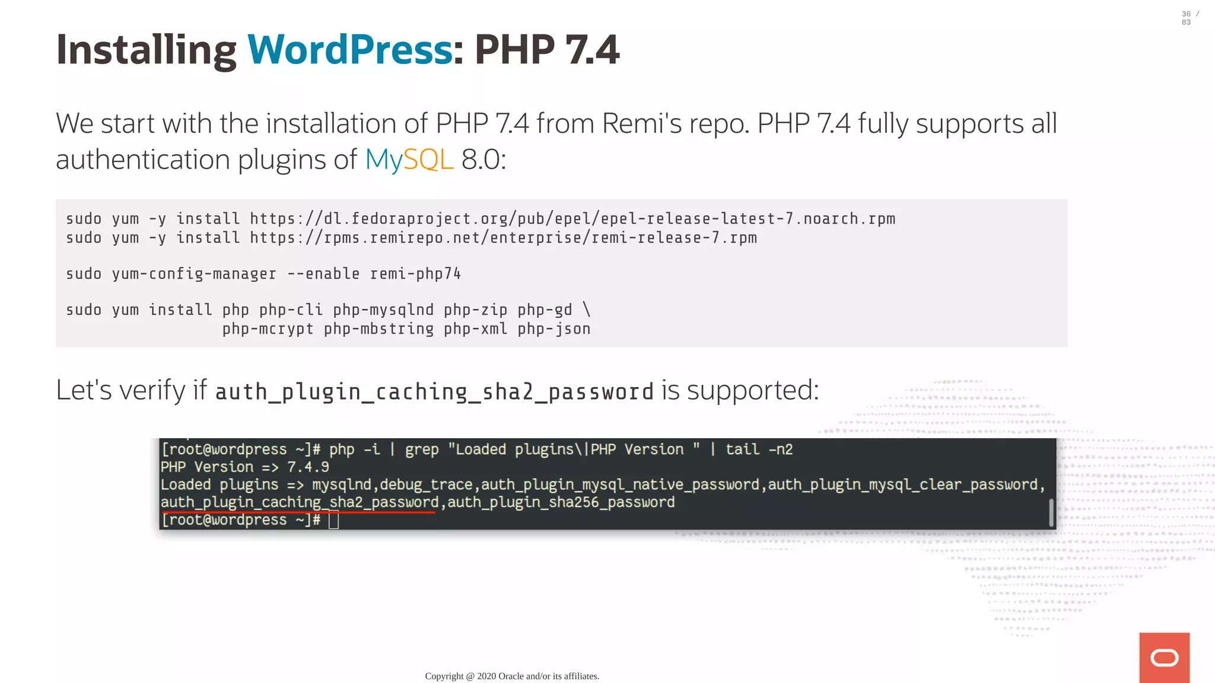Click the yum-config-manager command line
Viewport: 1215px width, 683px height.
[x=263, y=274]
